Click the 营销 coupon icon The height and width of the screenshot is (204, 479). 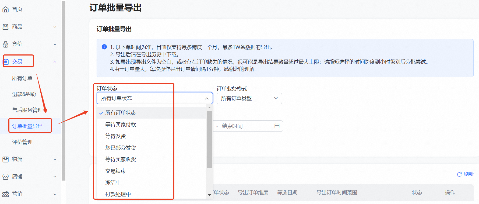click(x=5, y=194)
